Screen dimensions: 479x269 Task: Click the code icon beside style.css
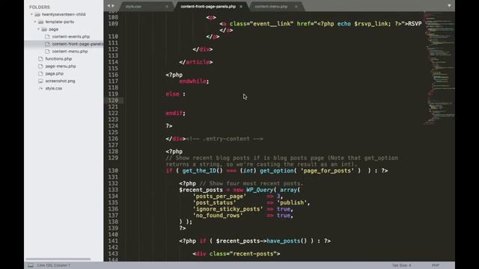click(x=40, y=88)
